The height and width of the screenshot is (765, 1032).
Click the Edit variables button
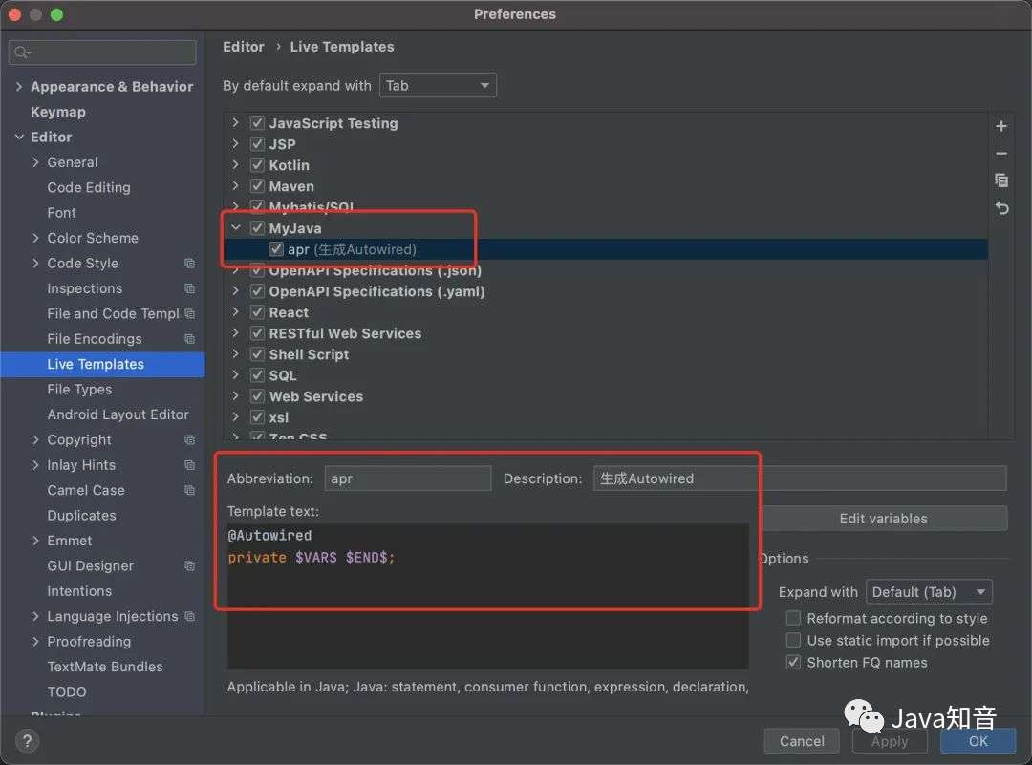pyautogui.click(x=883, y=519)
